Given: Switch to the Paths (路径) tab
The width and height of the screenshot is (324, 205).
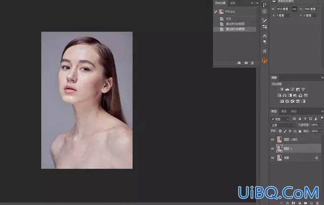Looking at the screenshot, I should pyautogui.click(x=294, y=112).
